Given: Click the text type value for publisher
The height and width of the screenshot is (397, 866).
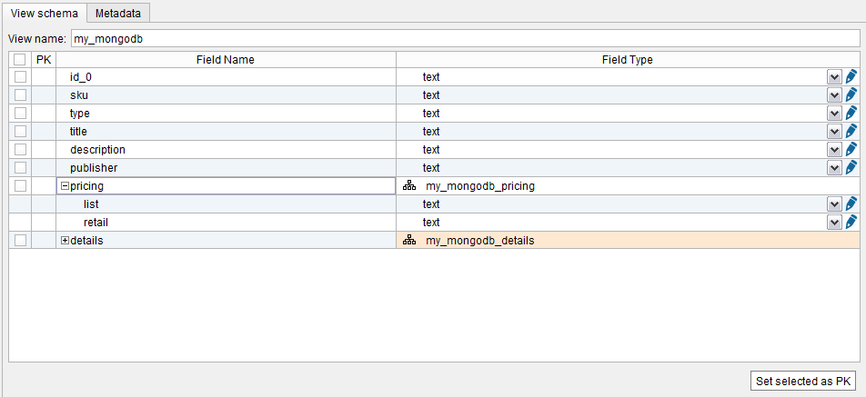Looking at the screenshot, I should coord(431,168).
